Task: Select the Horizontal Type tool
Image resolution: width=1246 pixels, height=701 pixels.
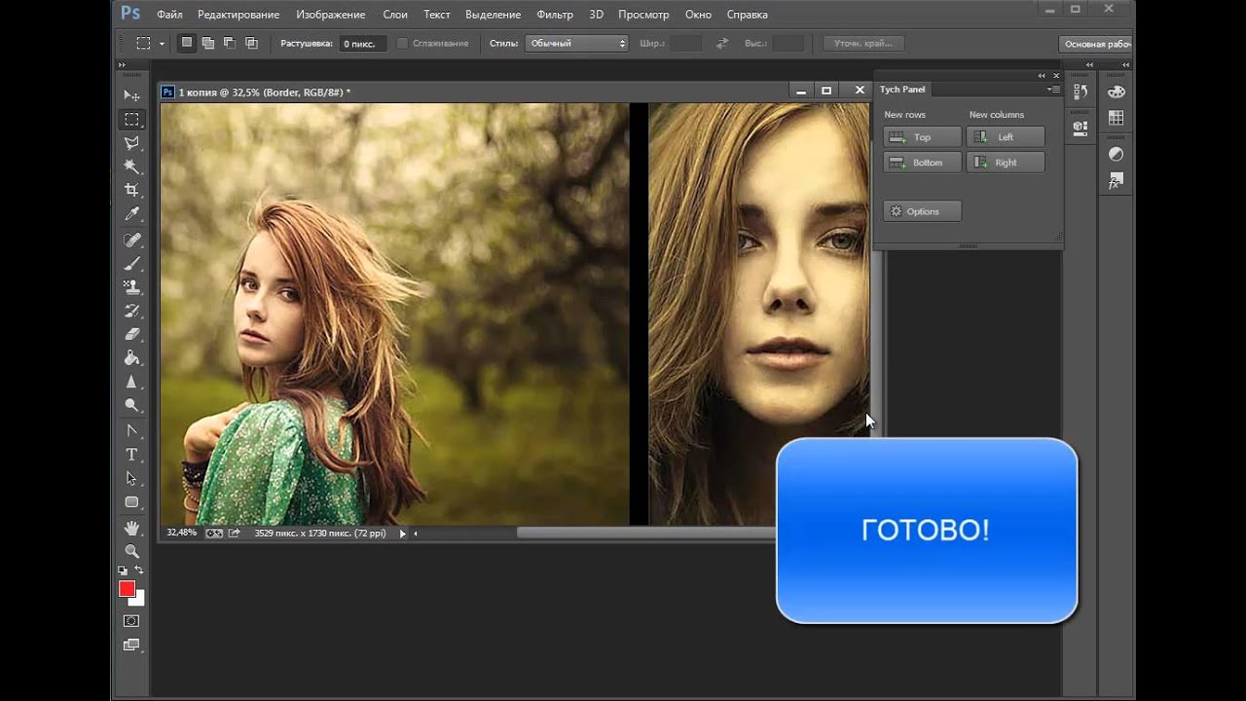Action: pyautogui.click(x=131, y=455)
